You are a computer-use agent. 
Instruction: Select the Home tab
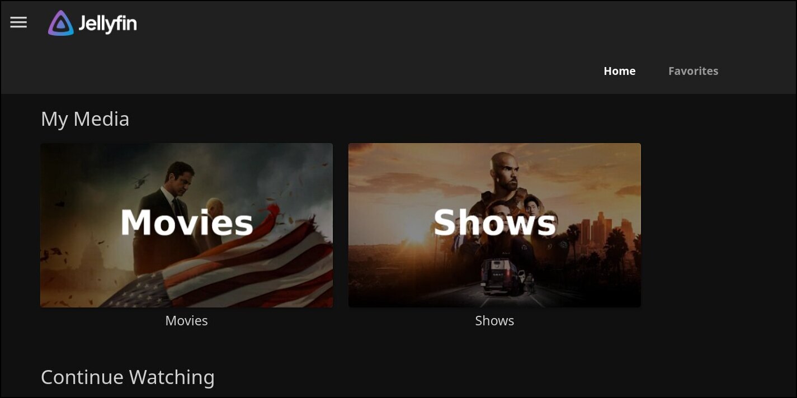(619, 71)
